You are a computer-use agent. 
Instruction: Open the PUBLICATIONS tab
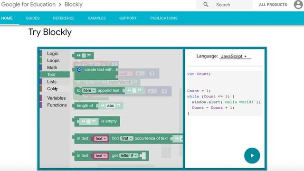click(x=164, y=18)
